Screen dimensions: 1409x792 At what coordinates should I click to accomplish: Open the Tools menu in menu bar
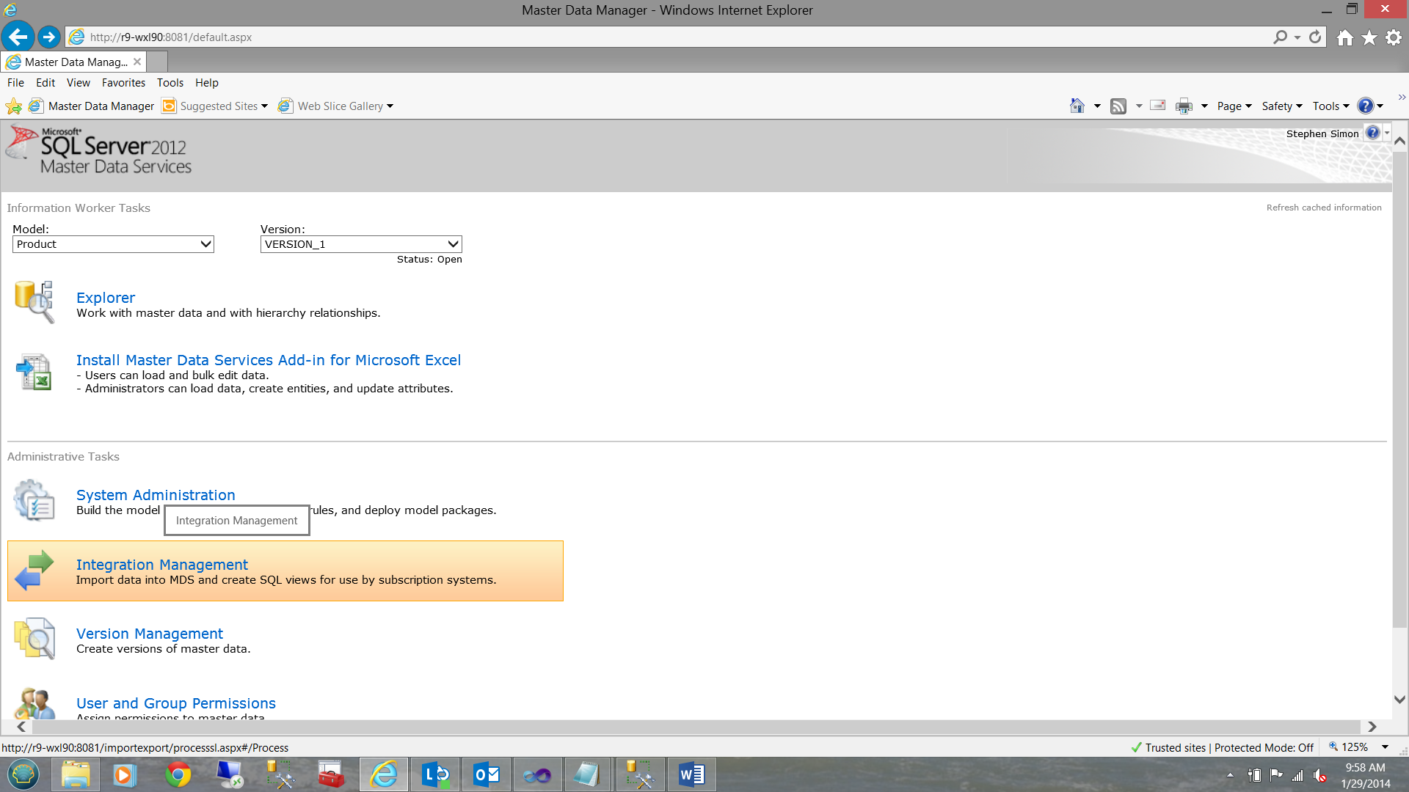click(168, 82)
